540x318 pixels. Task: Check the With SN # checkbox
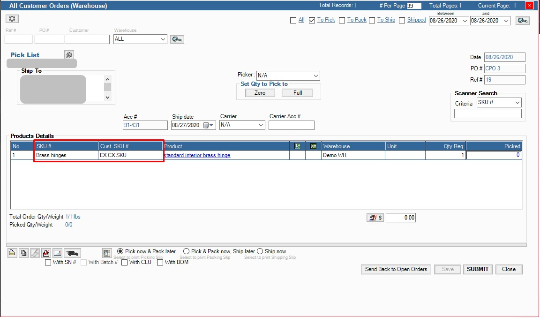(48, 263)
